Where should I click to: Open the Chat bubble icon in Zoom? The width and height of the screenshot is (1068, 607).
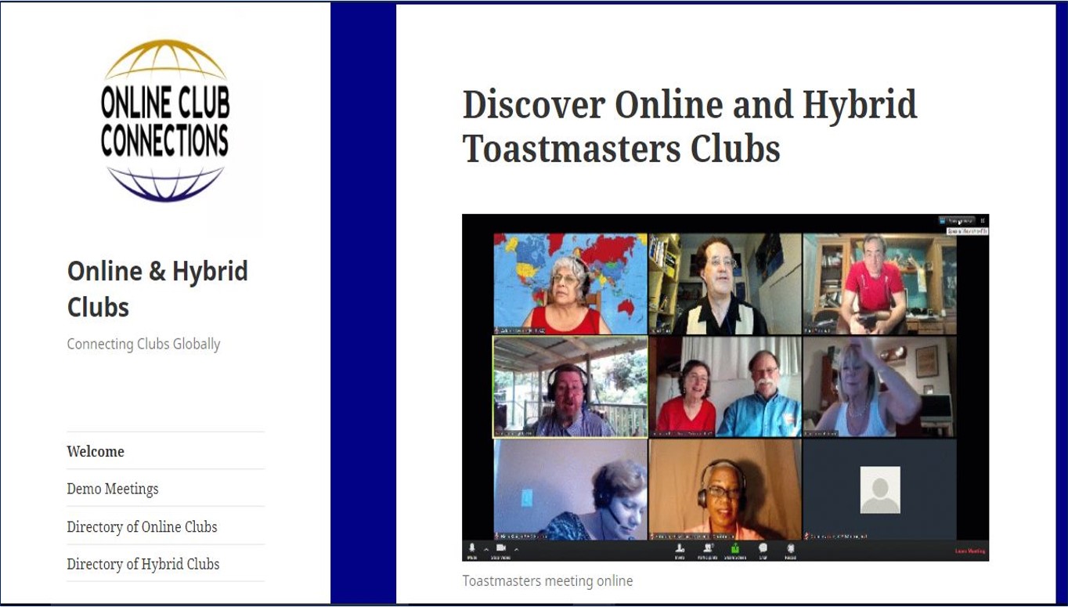(763, 548)
